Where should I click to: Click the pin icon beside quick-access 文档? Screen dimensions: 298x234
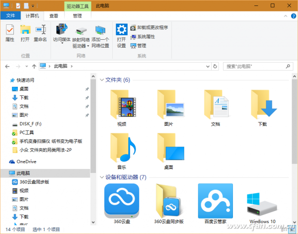(87, 106)
